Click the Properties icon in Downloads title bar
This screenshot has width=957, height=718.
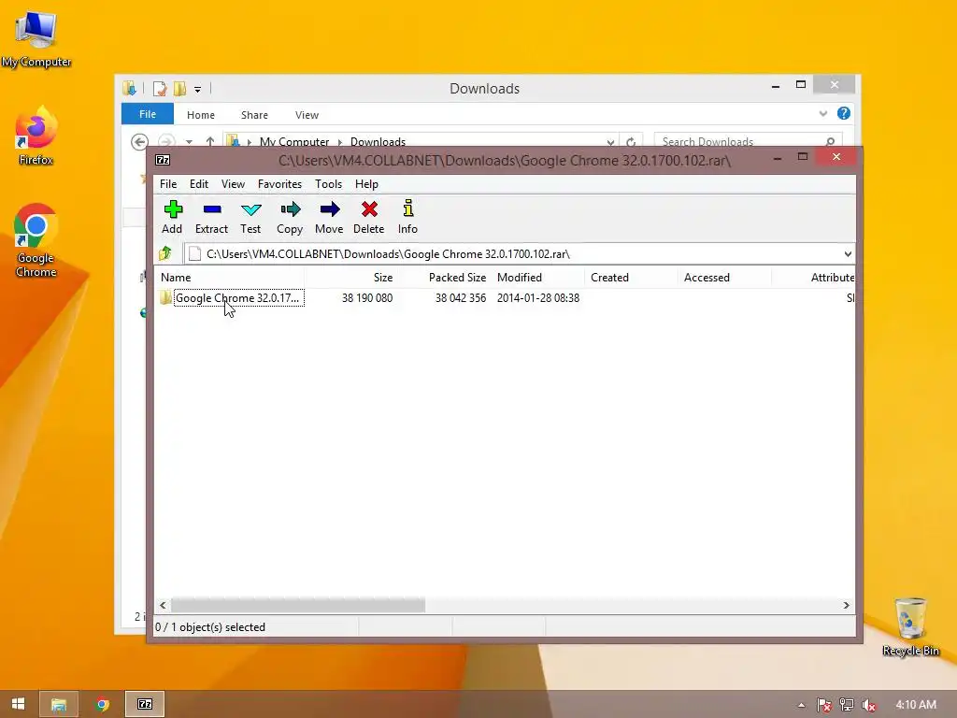tap(160, 89)
